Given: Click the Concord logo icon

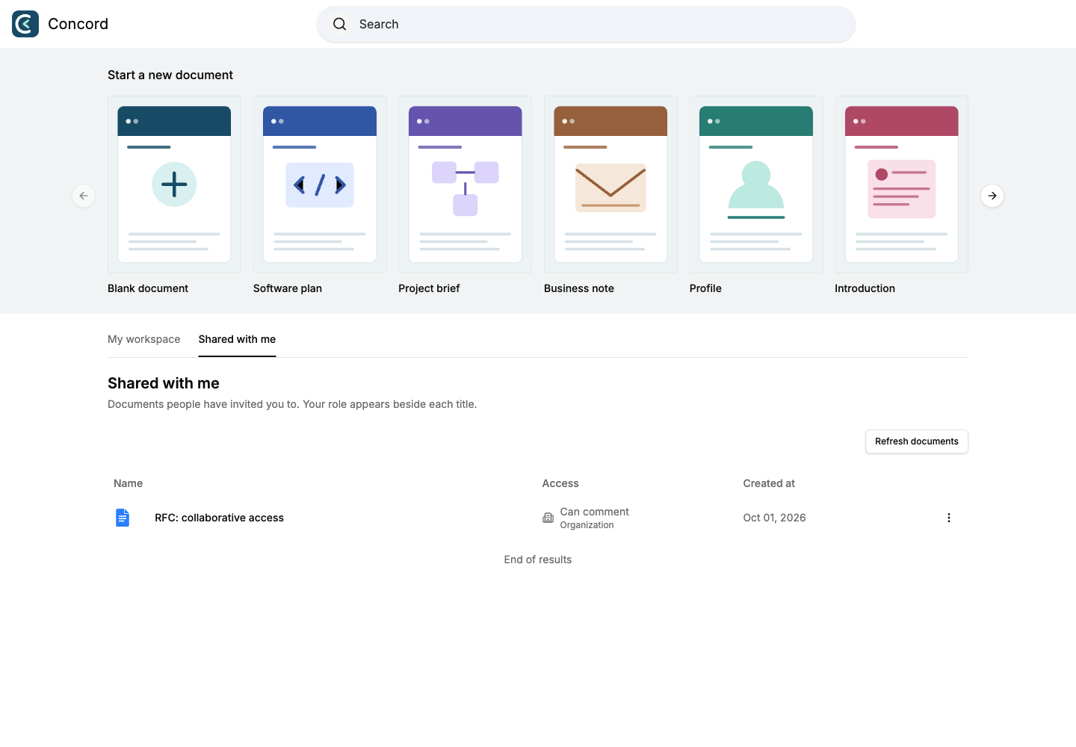Looking at the screenshot, I should (x=25, y=24).
